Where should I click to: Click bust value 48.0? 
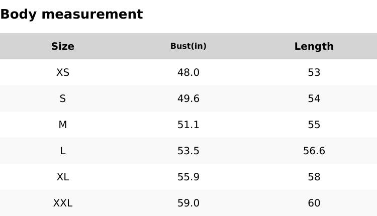pos(189,72)
